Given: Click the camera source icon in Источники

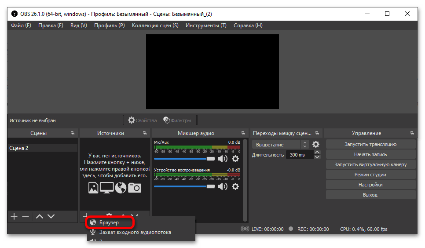Looking at the screenshot, I should pos(135,188).
